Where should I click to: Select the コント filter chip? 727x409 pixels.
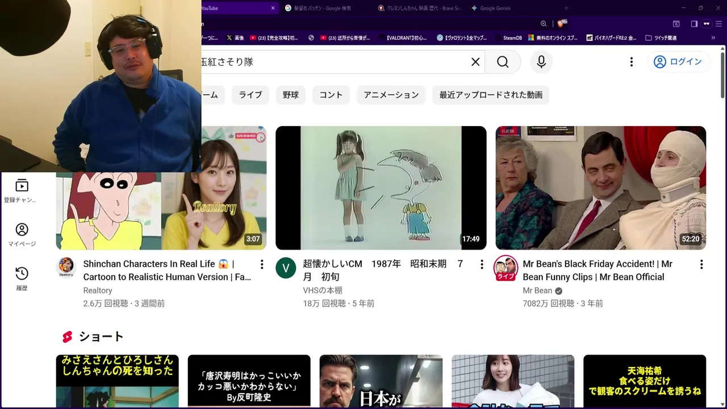[x=331, y=95]
